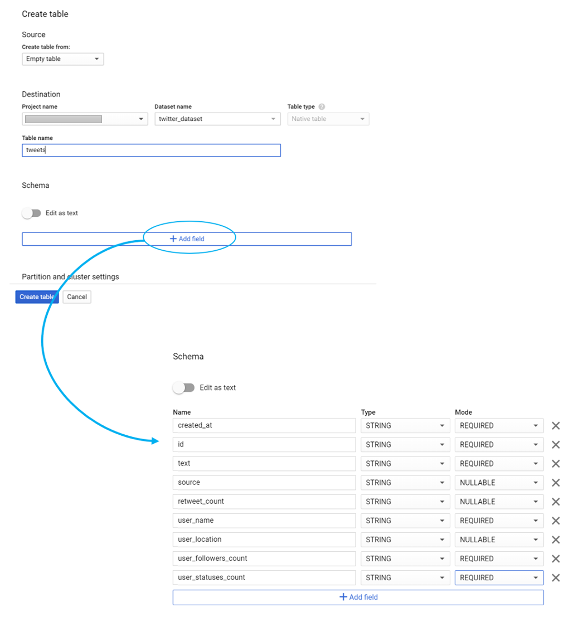The height and width of the screenshot is (617, 583).
Task: Open the Create table from dropdown
Action: pyautogui.click(x=63, y=59)
